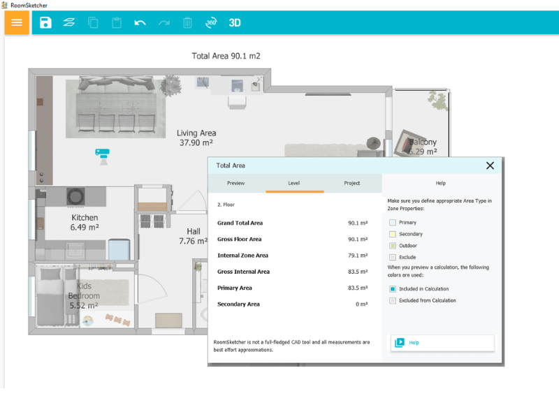Click the Save floppy disk icon
The width and height of the screenshot is (559, 419).
45,22
